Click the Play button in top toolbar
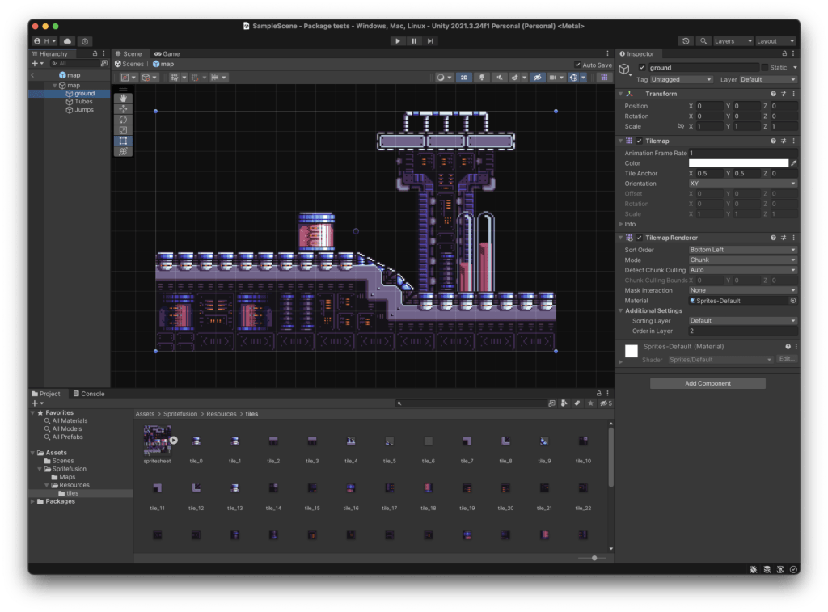Viewport: 828px width, 612px height. pos(397,41)
